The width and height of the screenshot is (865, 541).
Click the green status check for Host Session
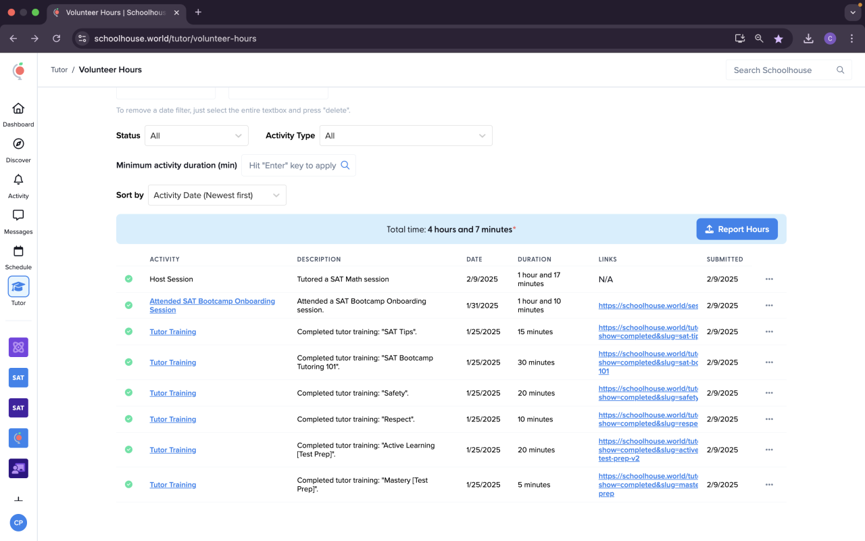pyautogui.click(x=128, y=279)
